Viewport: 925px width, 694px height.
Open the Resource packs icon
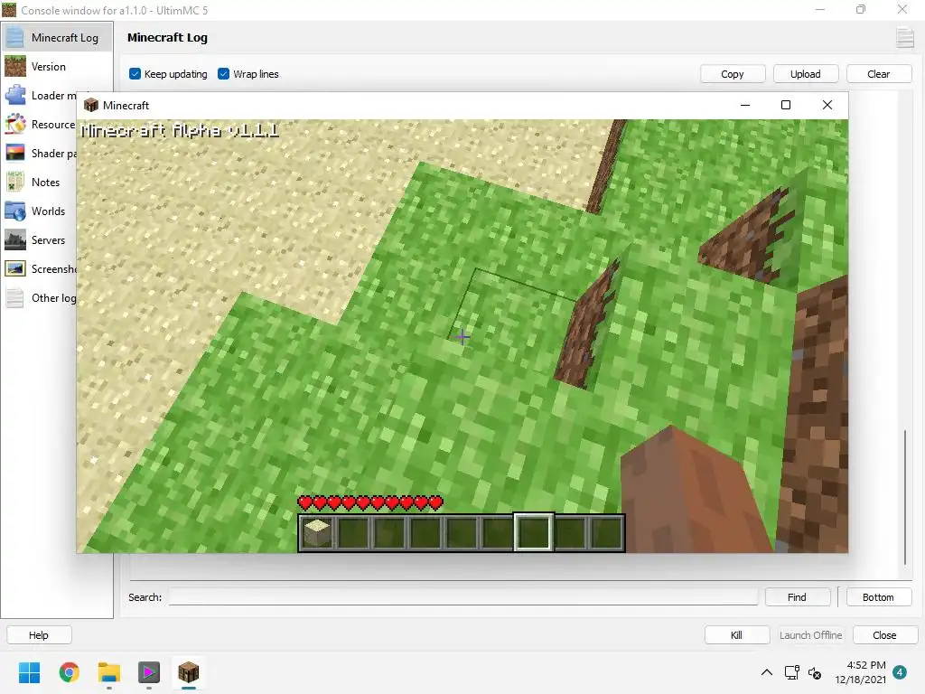[14, 125]
